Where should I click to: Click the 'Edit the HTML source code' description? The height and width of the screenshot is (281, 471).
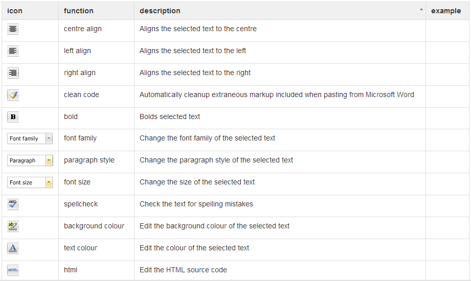point(183,270)
